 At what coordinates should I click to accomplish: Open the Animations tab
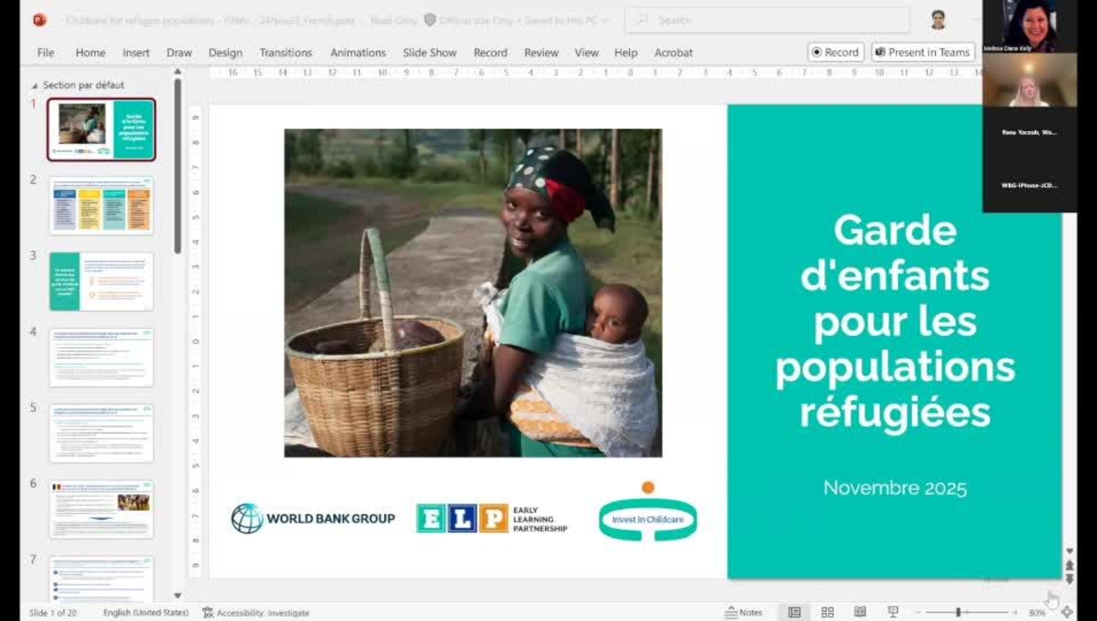pos(358,52)
